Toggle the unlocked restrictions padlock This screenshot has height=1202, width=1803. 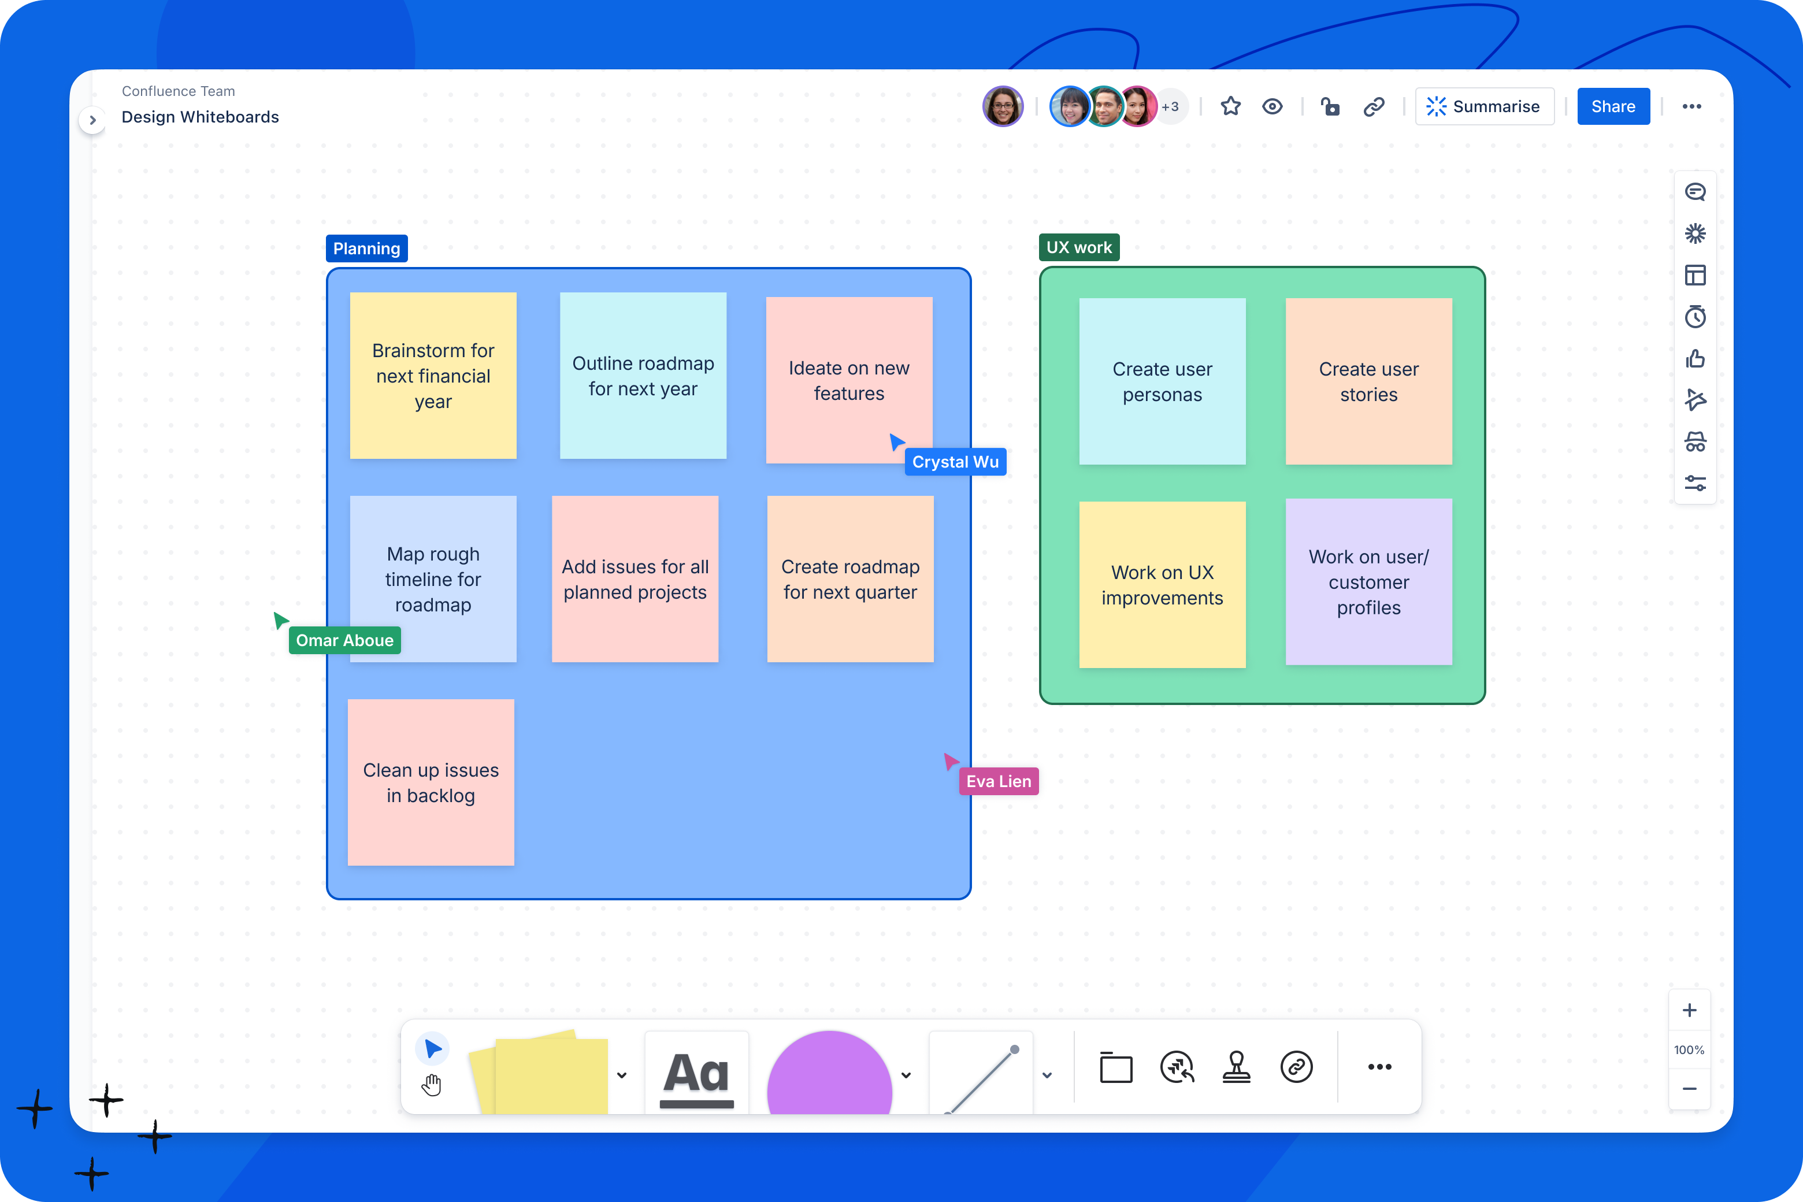[x=1330, y=106]
